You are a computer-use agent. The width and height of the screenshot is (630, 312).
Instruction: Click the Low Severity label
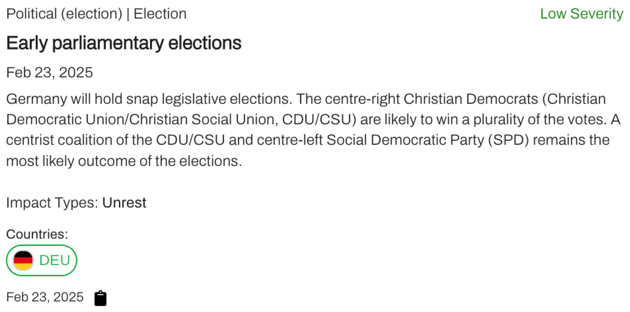(x=581, y=14)
